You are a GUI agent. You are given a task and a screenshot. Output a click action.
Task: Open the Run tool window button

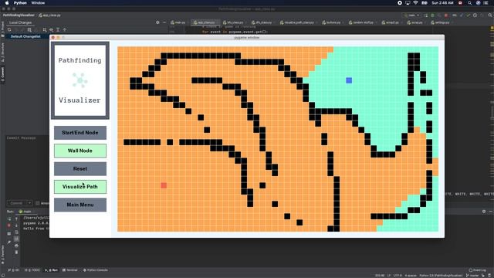(52, 270)
